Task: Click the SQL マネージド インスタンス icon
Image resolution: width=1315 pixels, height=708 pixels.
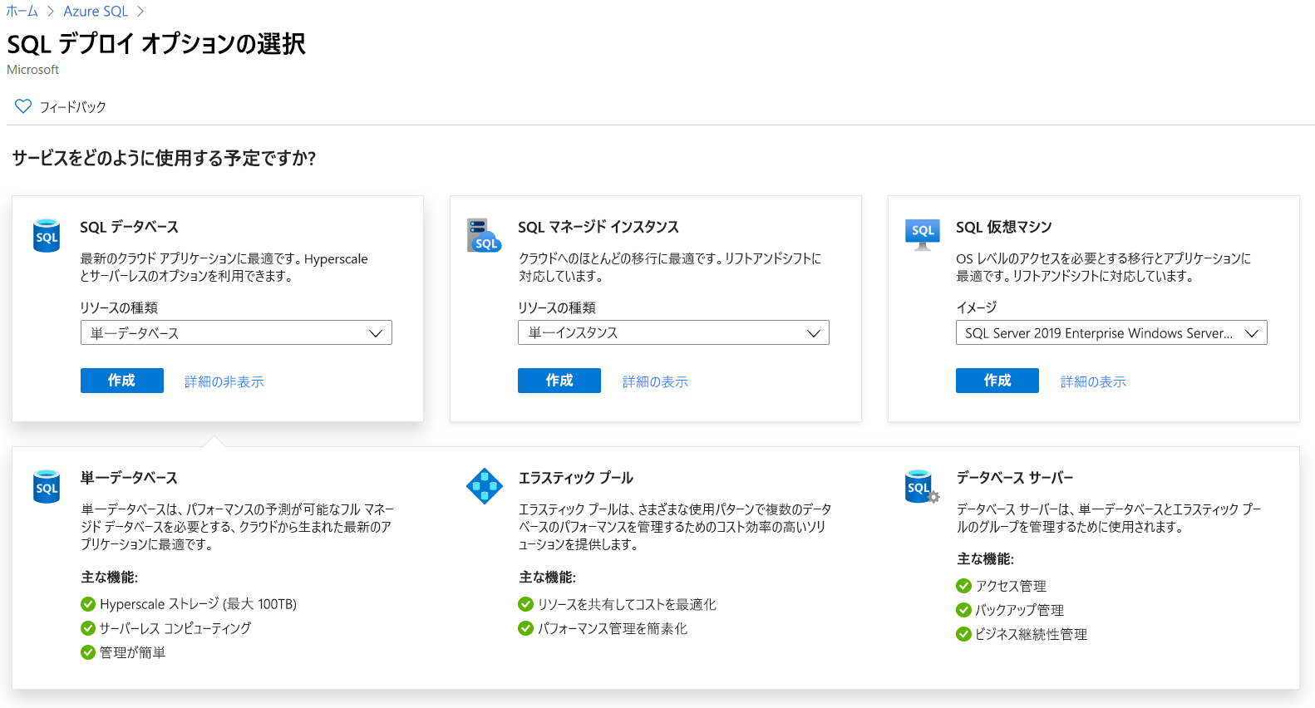Action: (x=484, y=235)
